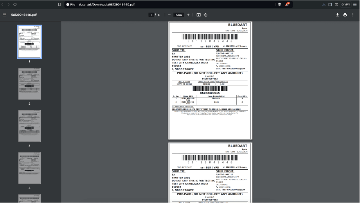Download the PDF file
This screenshot has height=203, width=360.
tap(337, 15)
